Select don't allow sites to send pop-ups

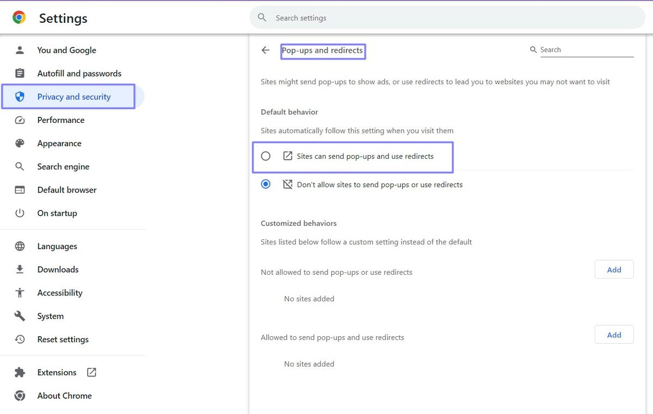click(x=266, y=184)
